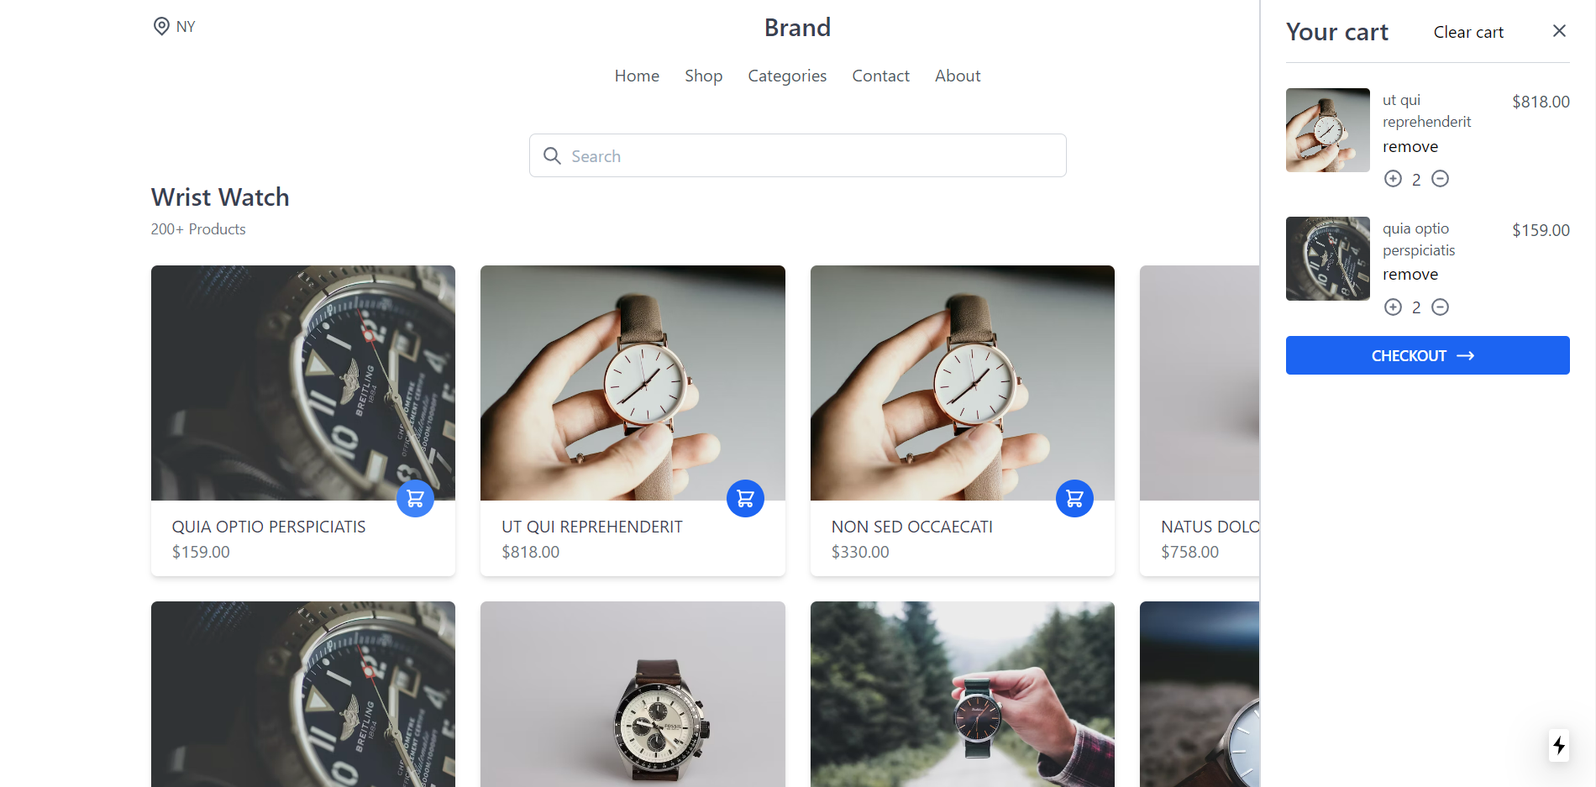The width and height of the screenshot is (1596, 787).
Task: Remove quia optio perspiciatis from cart
Action: click(x=1410, y=275)
